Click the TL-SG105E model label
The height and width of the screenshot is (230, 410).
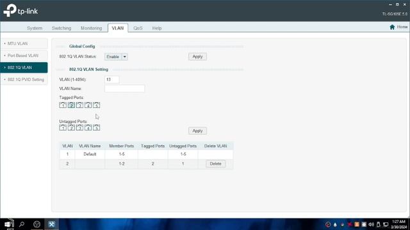pos(395,14)
